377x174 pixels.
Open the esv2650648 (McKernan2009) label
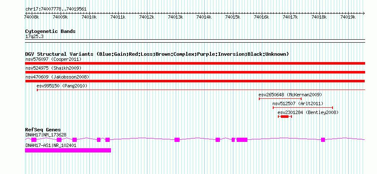[290, 95]
